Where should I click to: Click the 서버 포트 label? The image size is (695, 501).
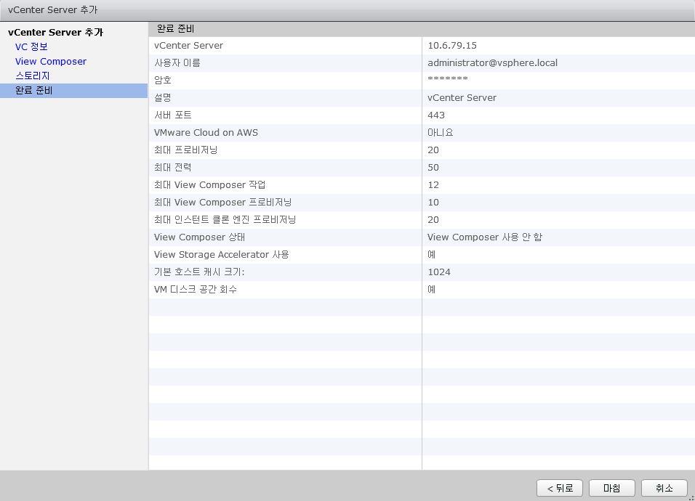[x=173, y=115]
